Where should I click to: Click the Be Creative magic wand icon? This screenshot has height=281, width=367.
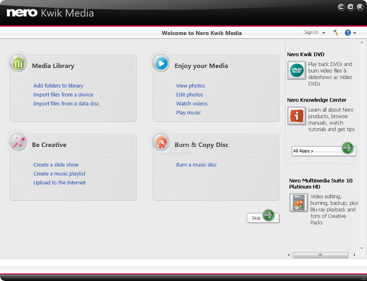[x=18, y=142]
